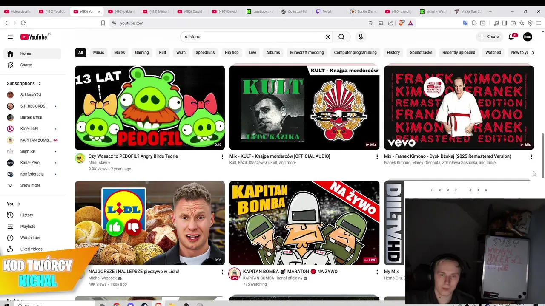This screenshot has width=545, height=306.
Task: Bookmark this page with bookmark icon
Action: tap(103, 23)
